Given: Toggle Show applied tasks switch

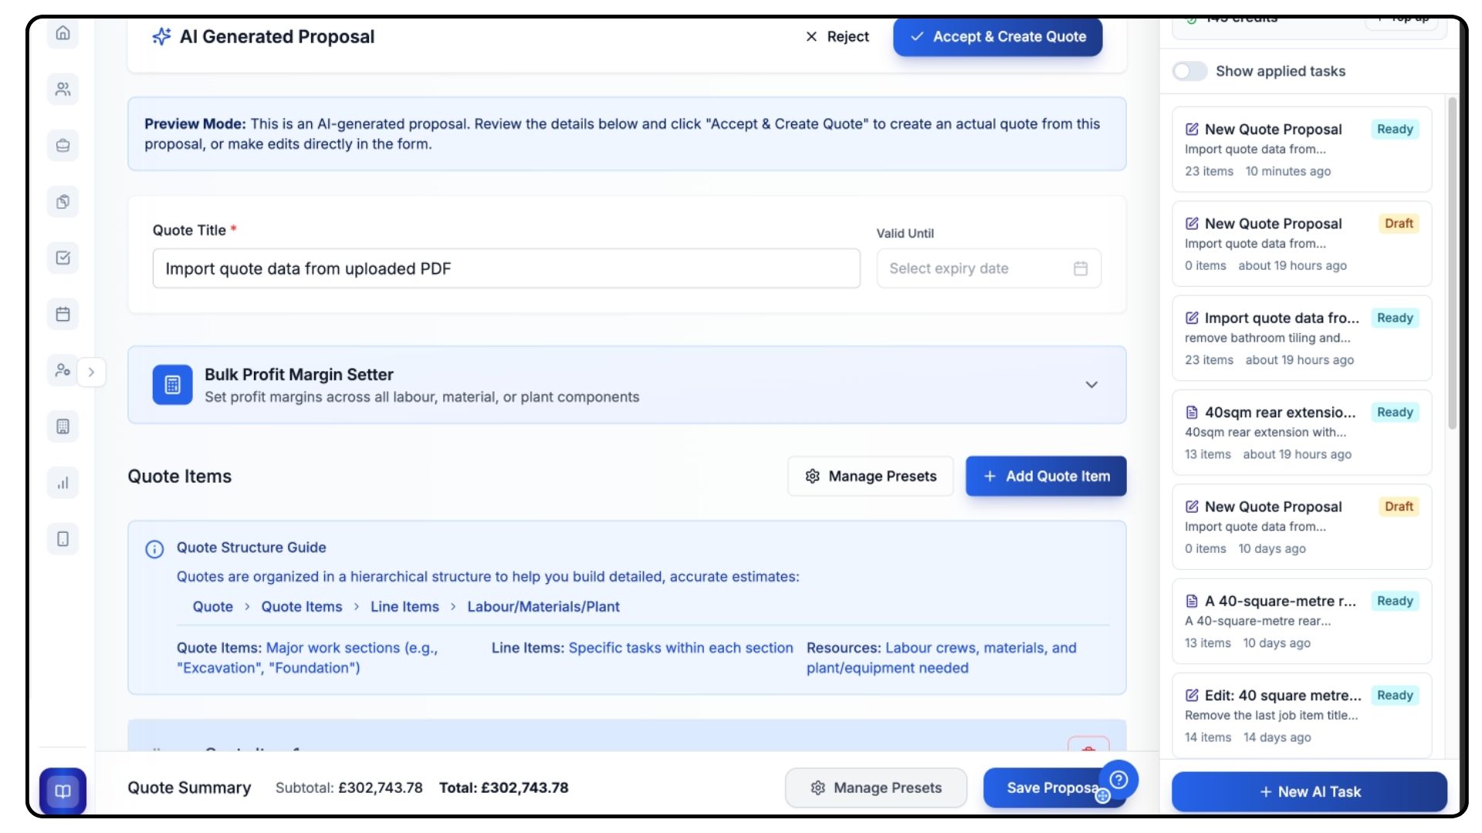Looking at the screenshot, I should click(1189, 71).
